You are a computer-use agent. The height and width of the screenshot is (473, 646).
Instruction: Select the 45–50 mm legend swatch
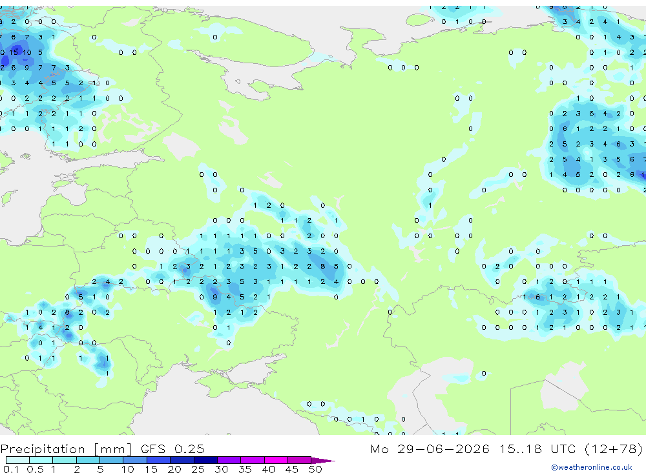(300, 460)
